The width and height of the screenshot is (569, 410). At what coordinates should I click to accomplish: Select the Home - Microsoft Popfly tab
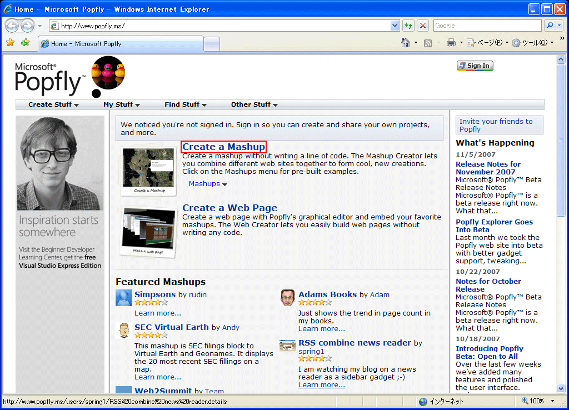pyautogui.click(x=121, y=44)
